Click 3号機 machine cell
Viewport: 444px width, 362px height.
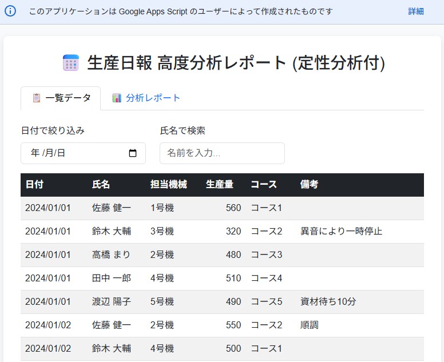[162, 232]
